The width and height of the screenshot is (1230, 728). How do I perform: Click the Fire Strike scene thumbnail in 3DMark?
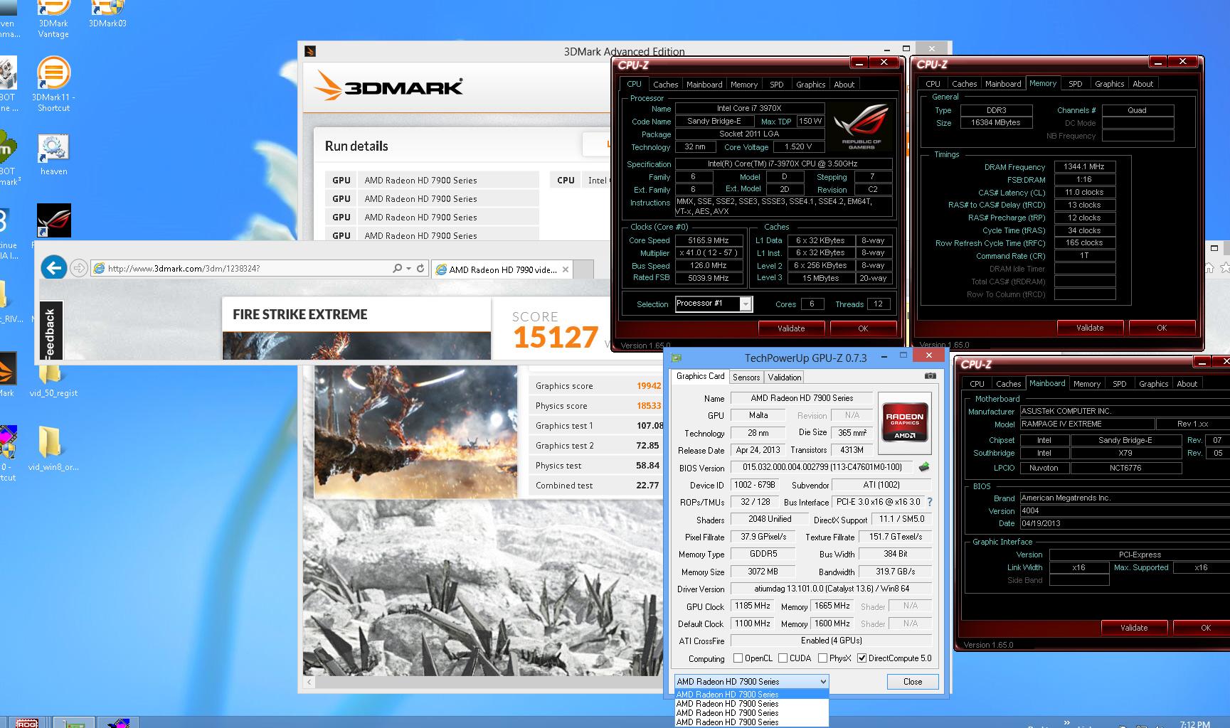point(415,432)
